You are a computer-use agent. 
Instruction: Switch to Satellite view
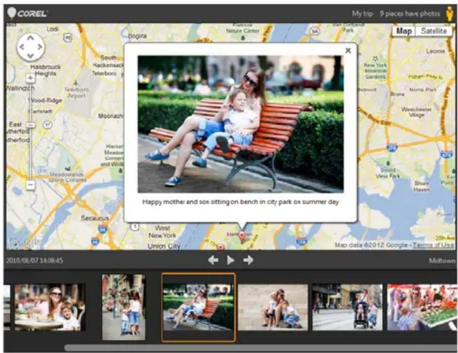point(434,31)
